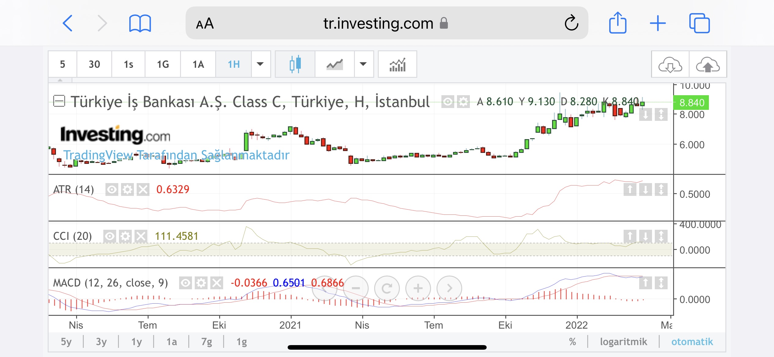Collapse the toolbar with the small up triangle
Viewport: 774px width, 357px height.
[x=60, y=80]
